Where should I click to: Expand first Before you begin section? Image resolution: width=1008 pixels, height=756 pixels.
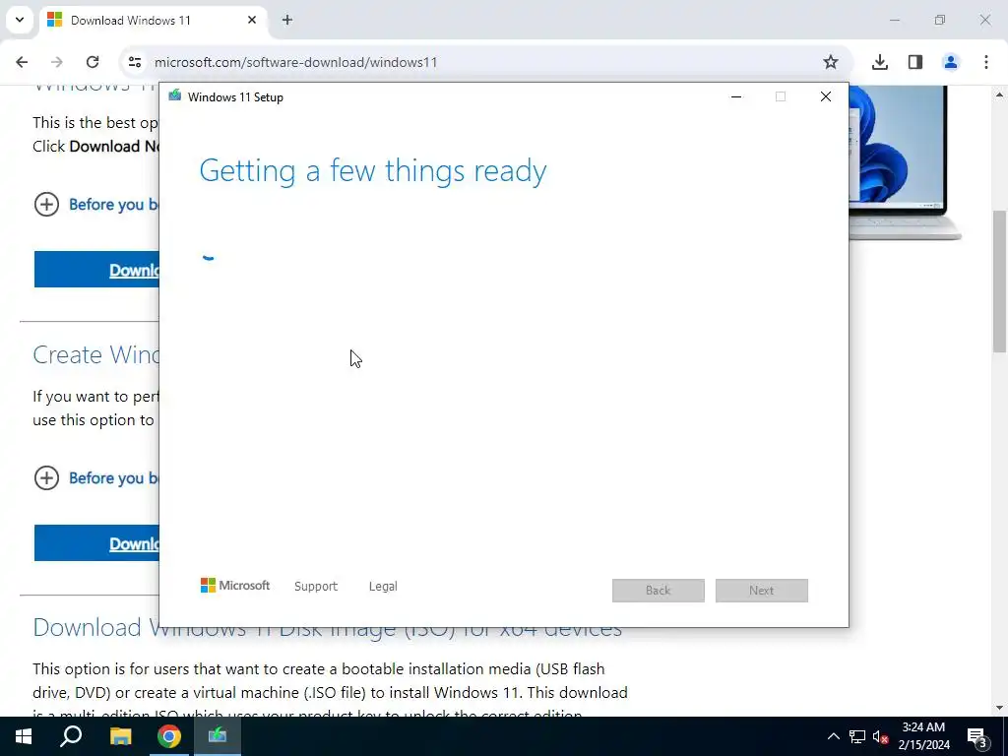click(46, 205)
